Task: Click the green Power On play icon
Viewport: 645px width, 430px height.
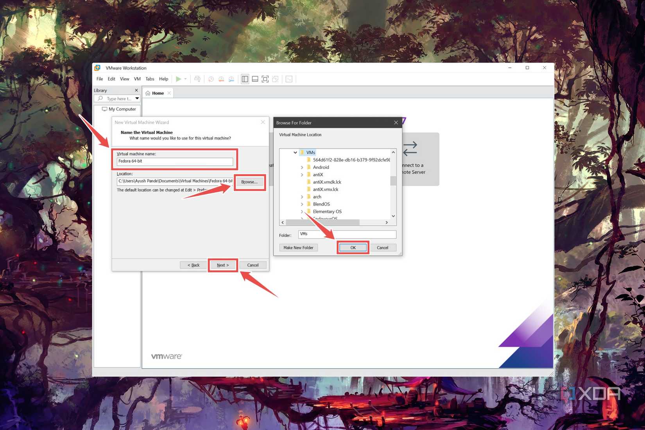Action: point(178,79)
